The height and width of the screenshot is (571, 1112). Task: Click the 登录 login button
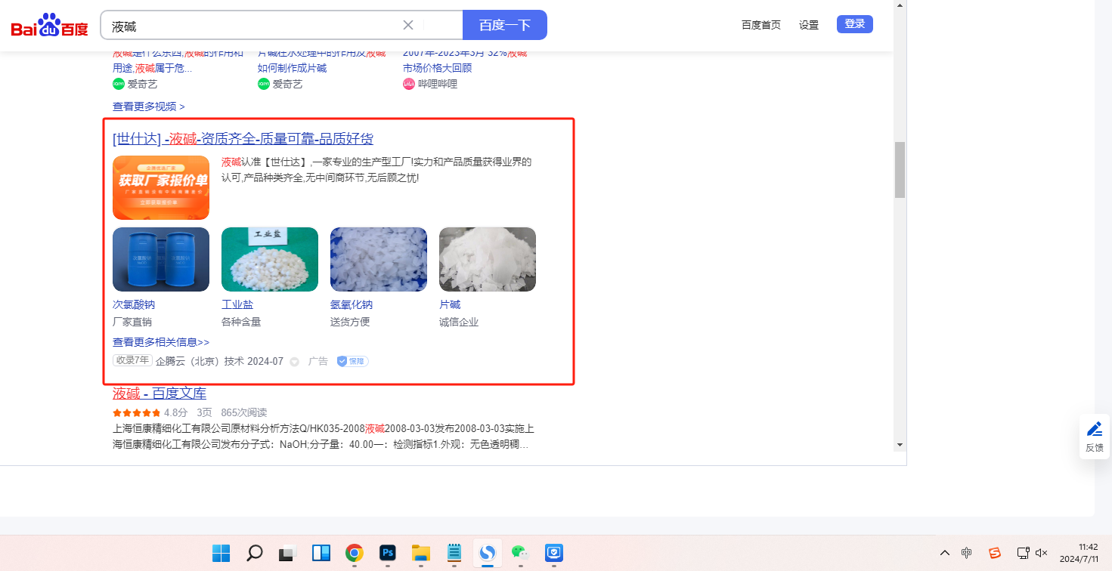tap(855, 24)
